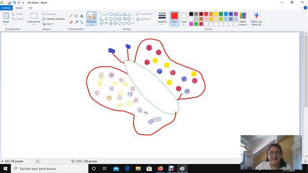Pick the oval shape
This screenshot has height=173, width=308.
(x=111, y=14)
